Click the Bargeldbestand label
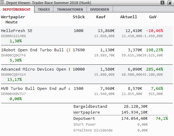Viewport: 174px width, 136px height. coord(90,106)
